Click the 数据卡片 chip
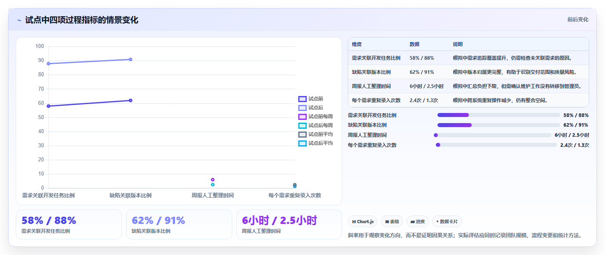Image resolution: width=605 pixels, height=255 pixels. coord(447,222)
